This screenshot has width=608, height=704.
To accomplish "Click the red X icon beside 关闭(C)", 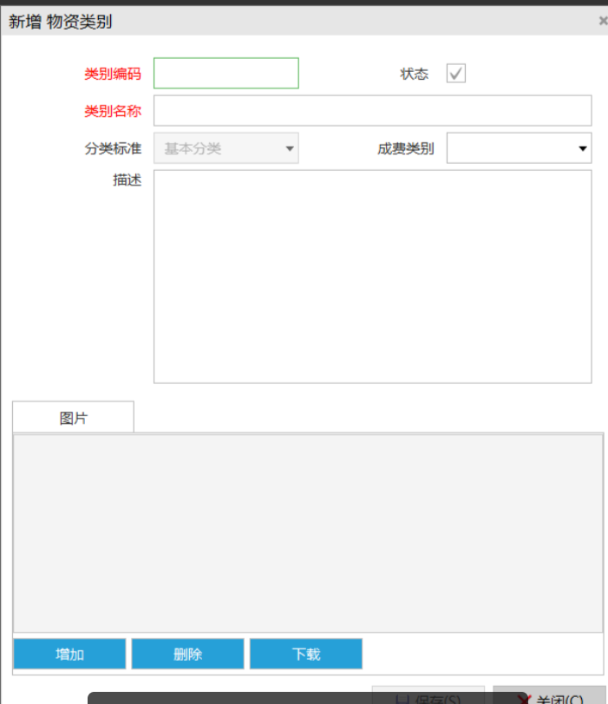I will [523, 699].
